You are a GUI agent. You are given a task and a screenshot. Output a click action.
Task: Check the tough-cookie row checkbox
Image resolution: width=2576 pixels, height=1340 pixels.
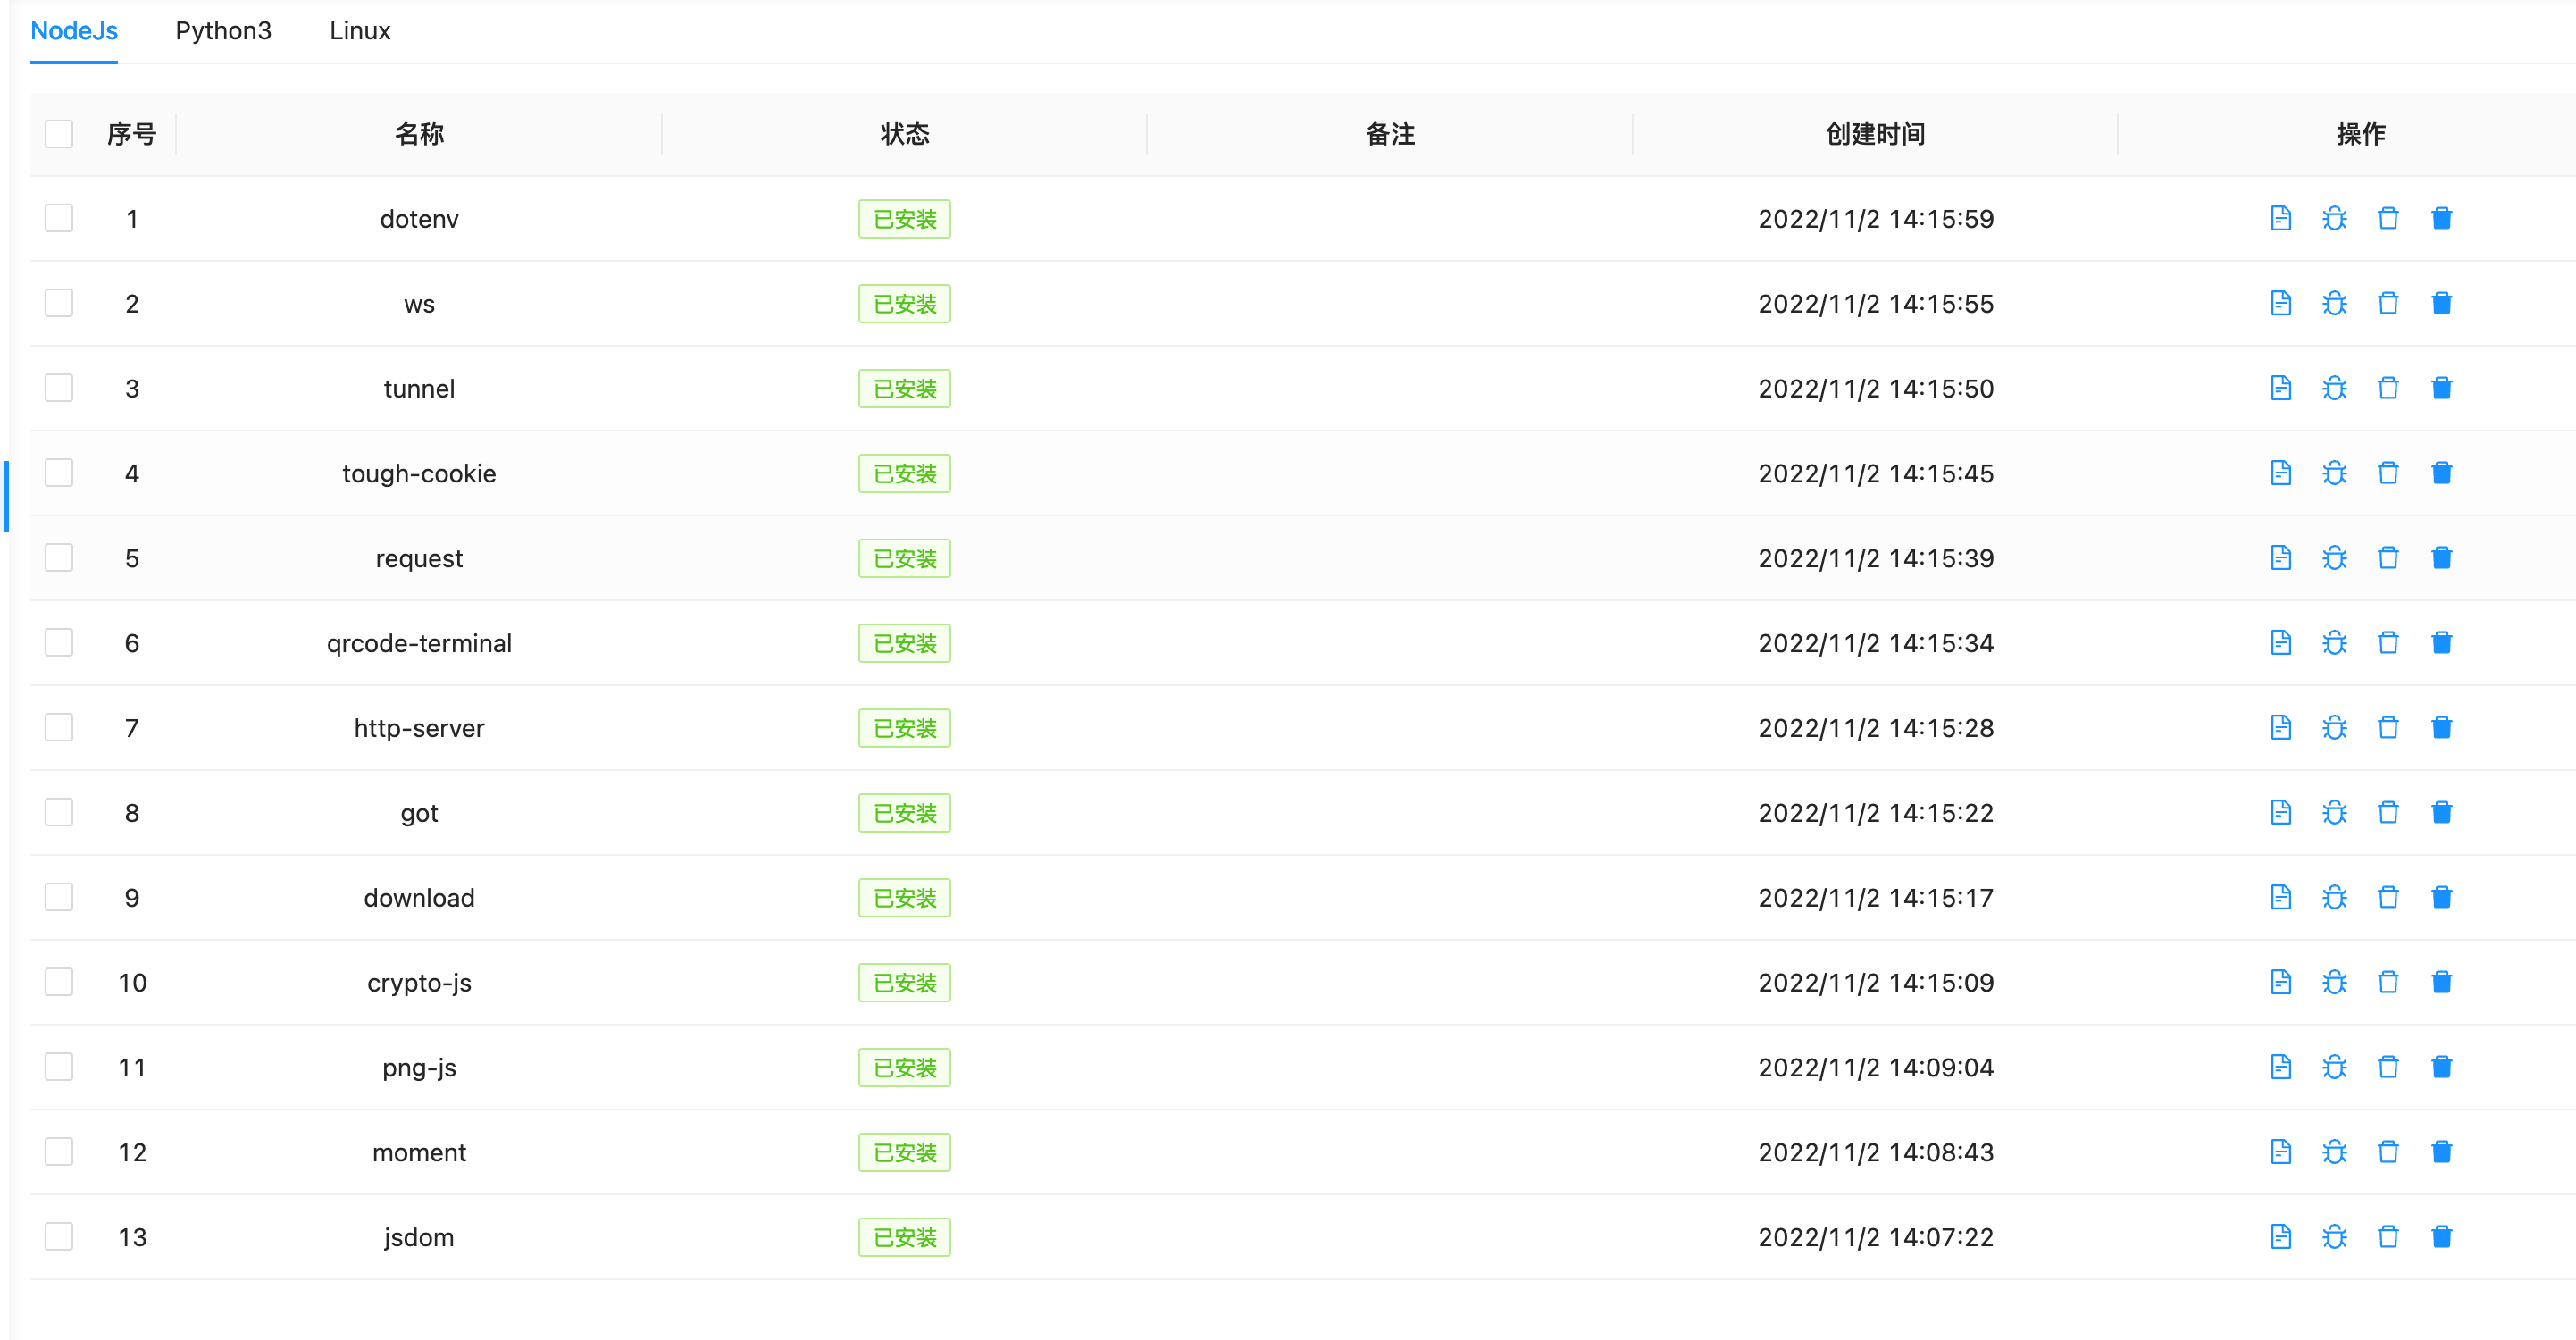pyautogui.click(x=59, y=473)
